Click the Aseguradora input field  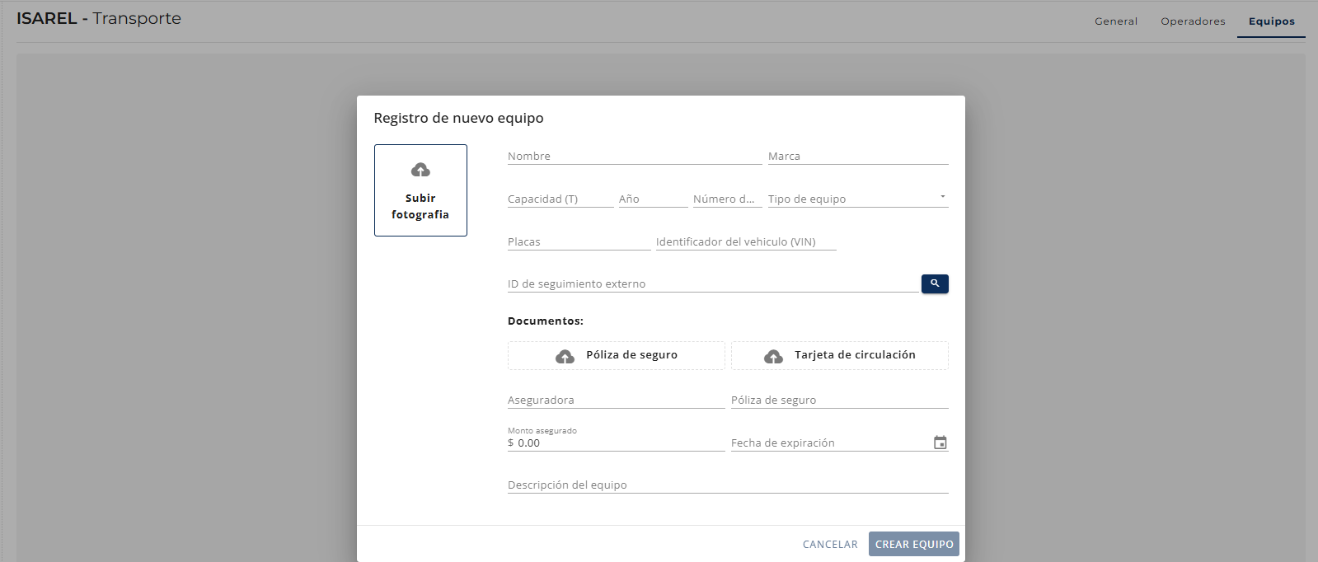pos(616,400)
